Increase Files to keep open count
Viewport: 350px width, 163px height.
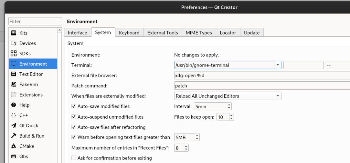coord(231,115)
